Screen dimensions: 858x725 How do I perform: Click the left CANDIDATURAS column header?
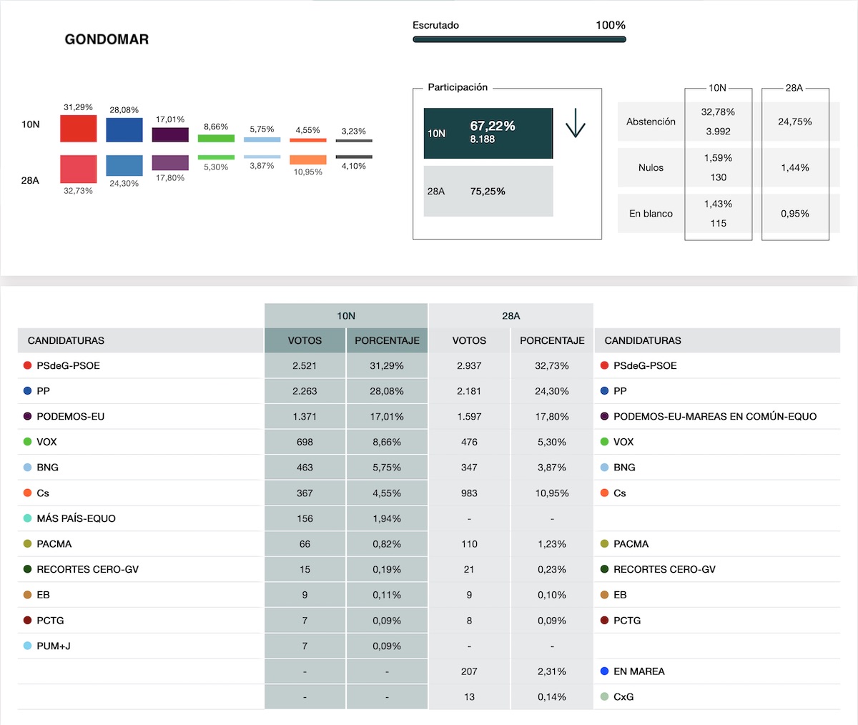(x=66, y=340)
